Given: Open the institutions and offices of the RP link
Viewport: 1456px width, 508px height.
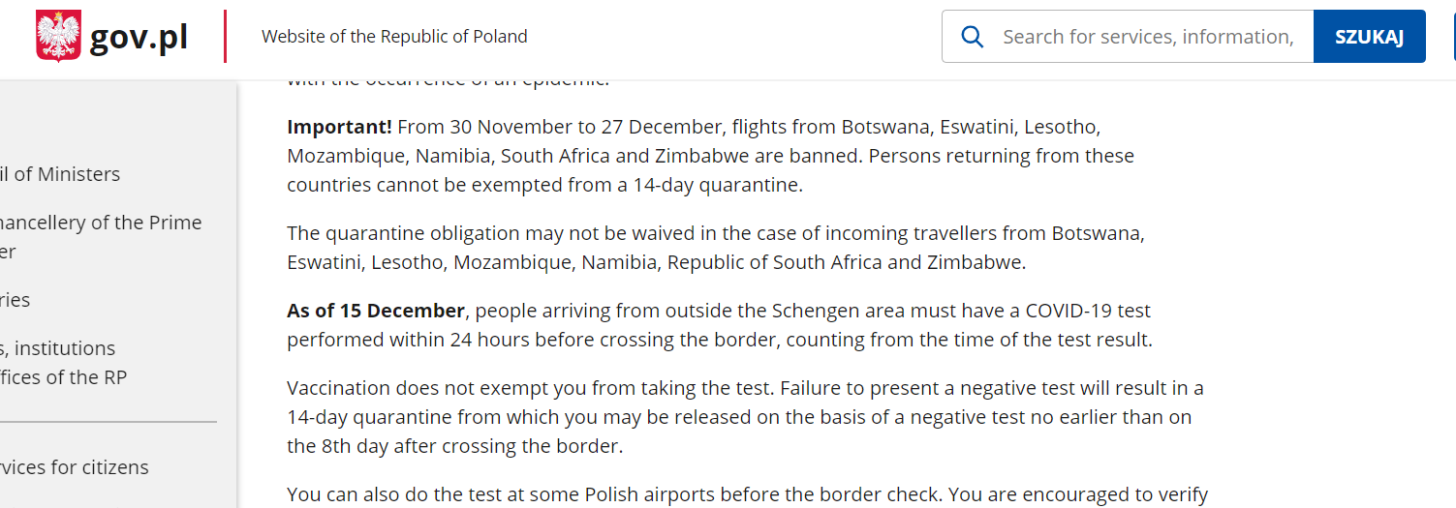Looking at the screenshot, I should (60, 362).
